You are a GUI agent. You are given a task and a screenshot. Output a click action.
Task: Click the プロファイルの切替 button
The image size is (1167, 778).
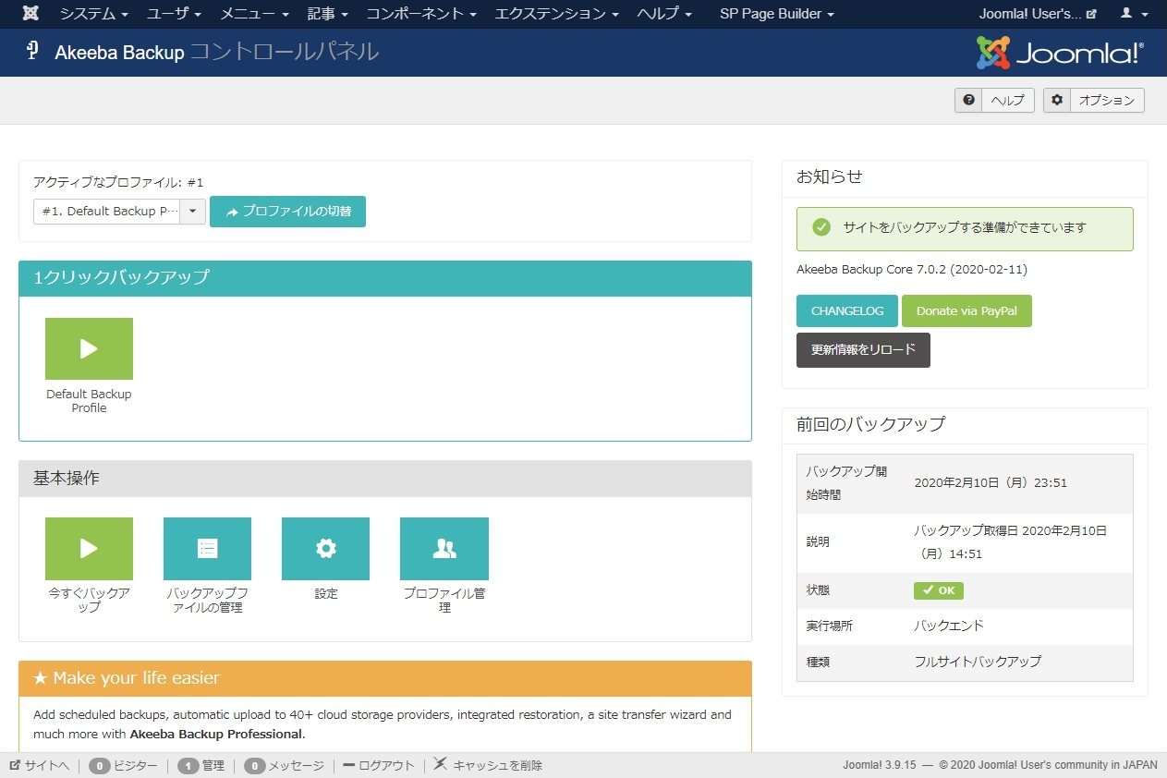click(x=287, y=212)
